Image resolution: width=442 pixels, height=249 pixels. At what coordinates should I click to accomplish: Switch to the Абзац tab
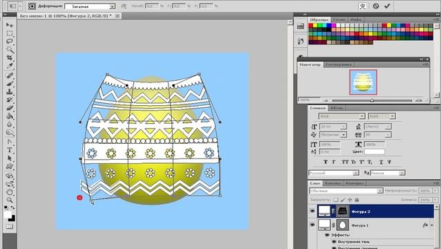[336, 108]
